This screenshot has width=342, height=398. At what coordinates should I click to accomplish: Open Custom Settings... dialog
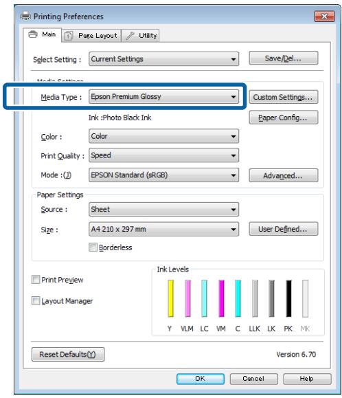(x=283, y=97)
